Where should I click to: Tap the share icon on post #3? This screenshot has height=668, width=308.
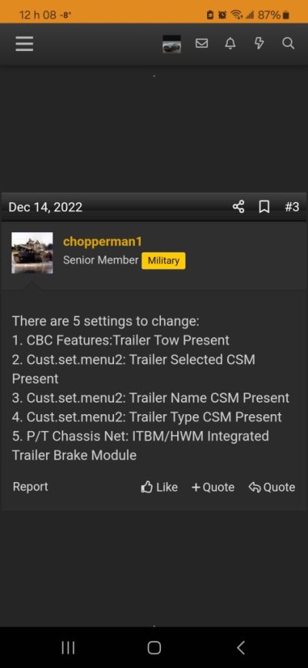pos(239,207)
